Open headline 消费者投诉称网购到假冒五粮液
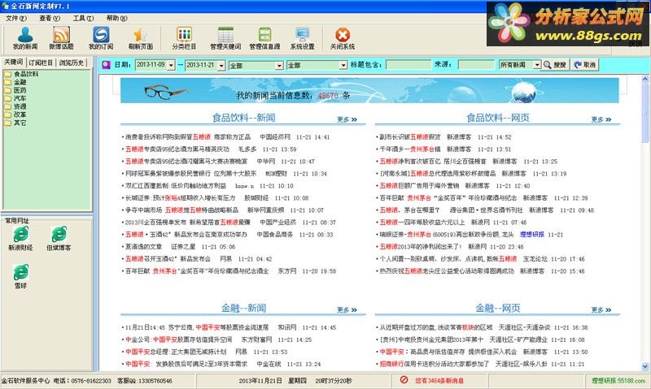 [x=188, y=137]
